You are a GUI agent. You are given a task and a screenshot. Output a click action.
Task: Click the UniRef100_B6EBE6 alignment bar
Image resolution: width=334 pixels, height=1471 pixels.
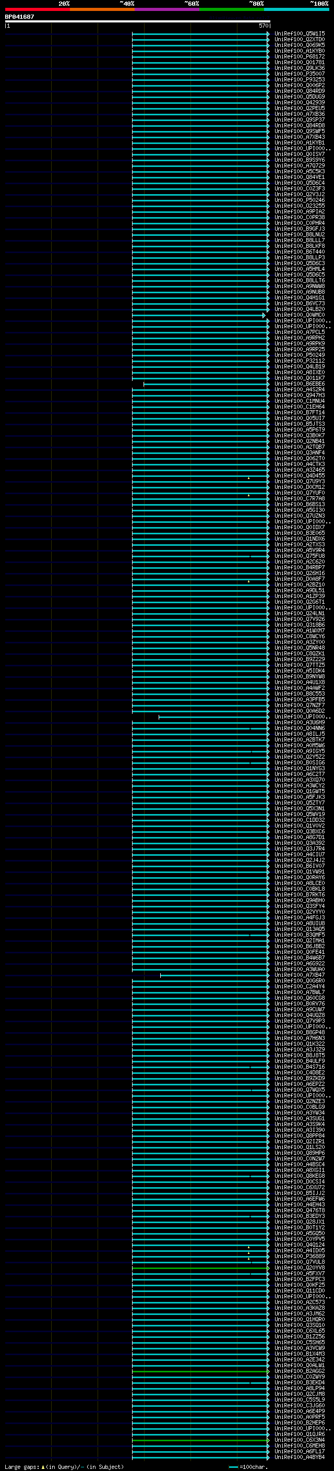tap(206, 384)
